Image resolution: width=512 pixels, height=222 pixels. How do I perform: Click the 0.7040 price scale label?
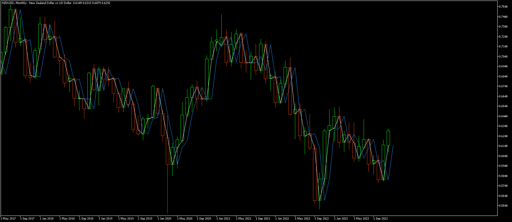pos(503,57)
